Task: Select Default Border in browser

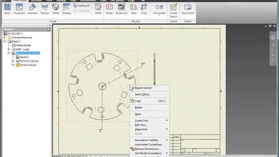Action: click(23, 45)
